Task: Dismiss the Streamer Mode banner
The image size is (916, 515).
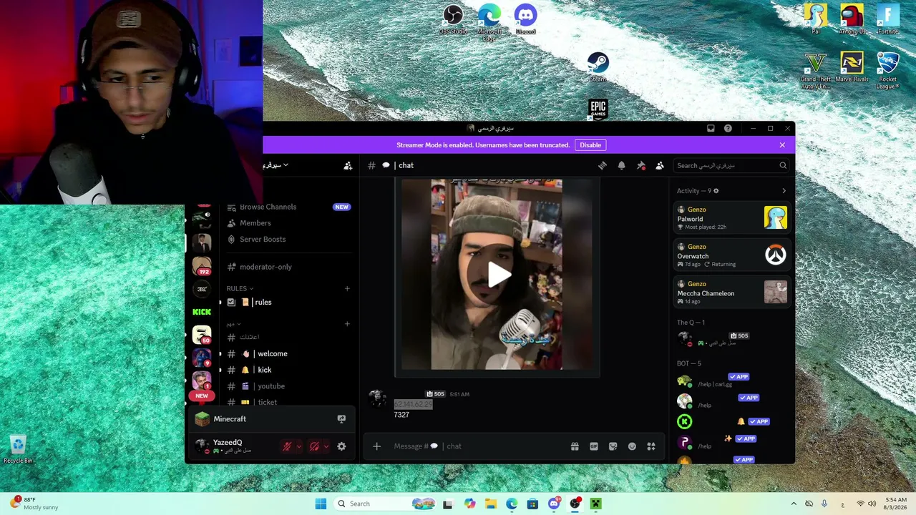Action: click(x=782, y=145)
